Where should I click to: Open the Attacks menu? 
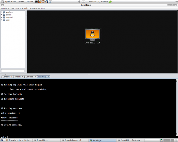coord(25,8)
